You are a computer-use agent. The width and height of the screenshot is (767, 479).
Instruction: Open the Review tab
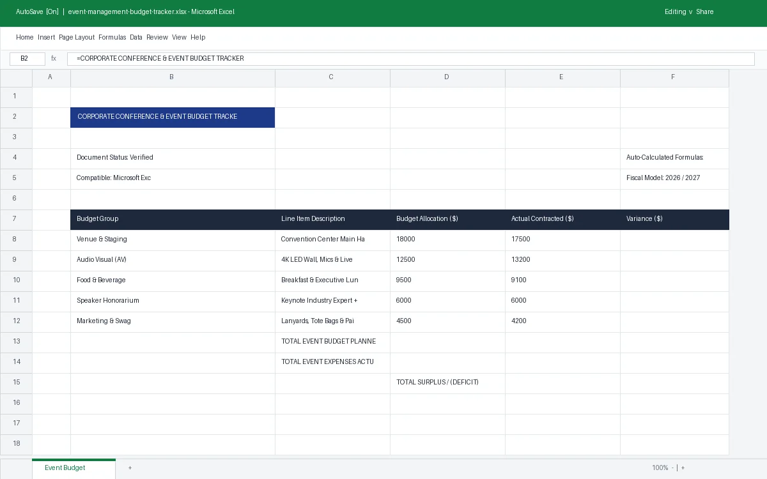pyautogui.click(x=157, y=38)
